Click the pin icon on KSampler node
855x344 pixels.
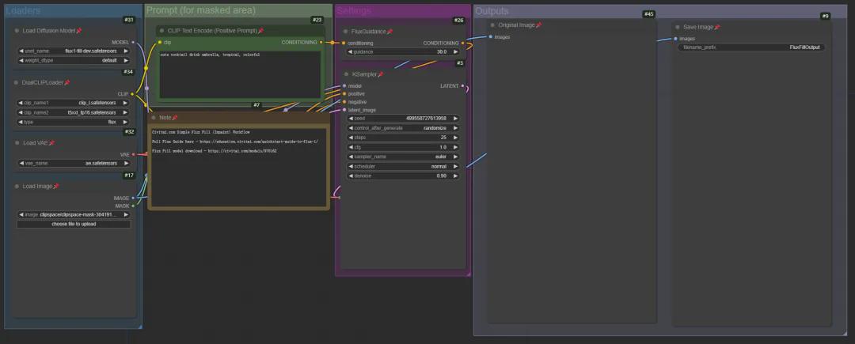381,74
